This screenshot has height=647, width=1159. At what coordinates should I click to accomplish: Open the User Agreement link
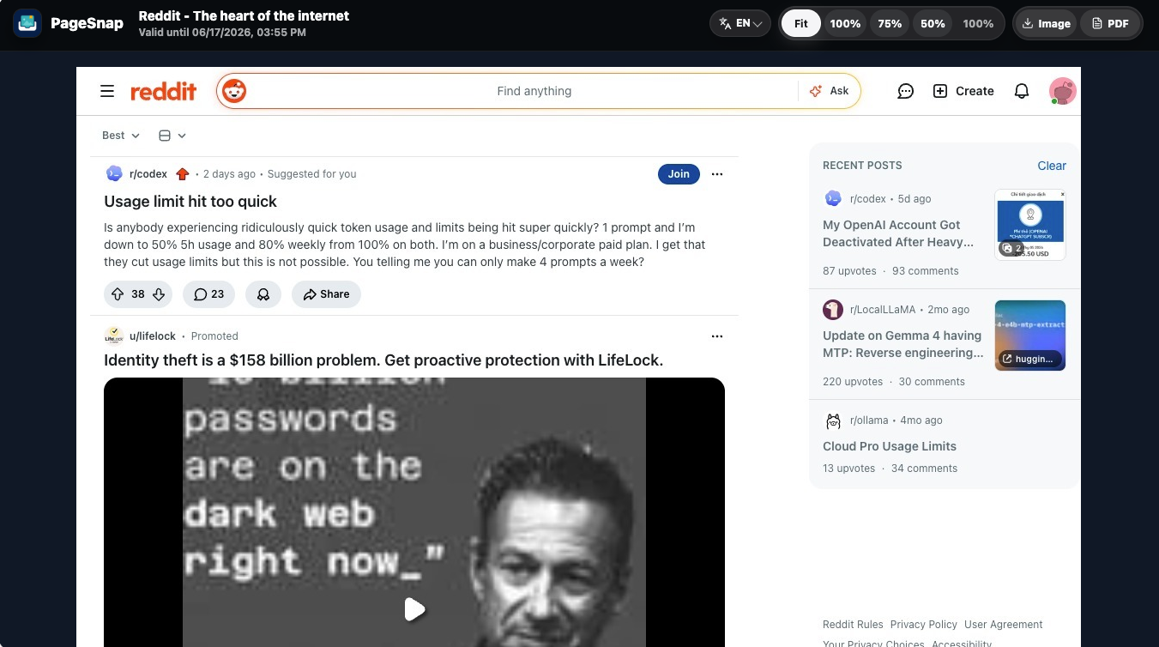click(1004, 625)
